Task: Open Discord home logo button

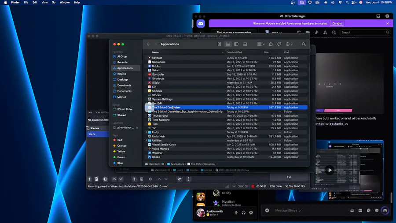Action: [x=201, y=23]
